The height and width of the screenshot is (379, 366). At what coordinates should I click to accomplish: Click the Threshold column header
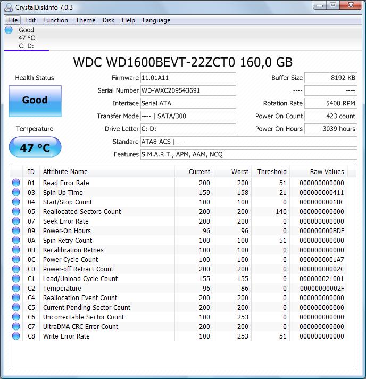coord(271,171)
